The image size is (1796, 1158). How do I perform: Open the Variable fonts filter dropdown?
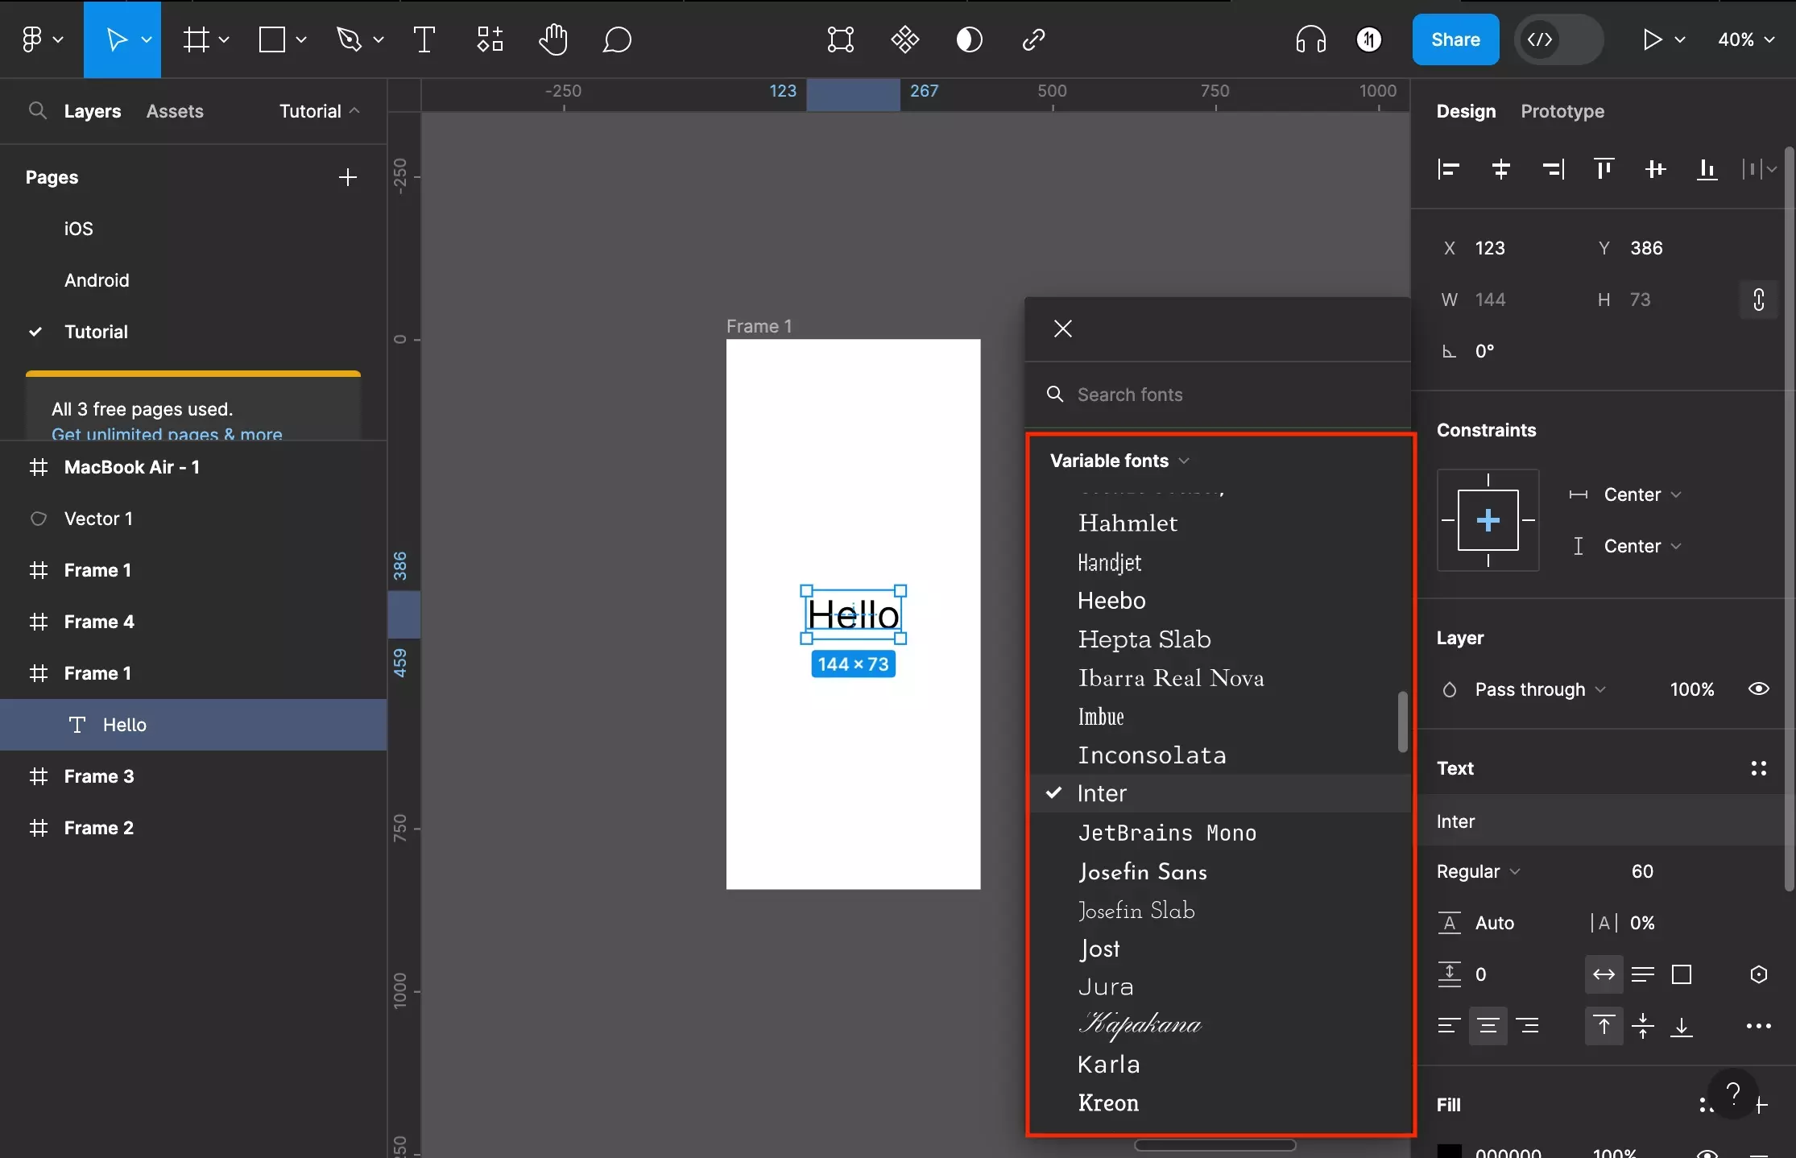pyautogui.click(x=1119, y=461)
